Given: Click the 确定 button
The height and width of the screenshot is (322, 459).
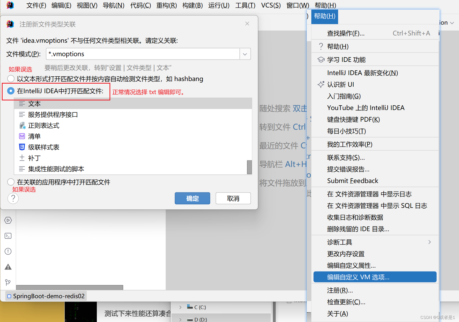Looking at the screenshot, I should [192, 198].
